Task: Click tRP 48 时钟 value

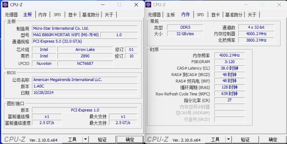Action: [x=230, y=81]
